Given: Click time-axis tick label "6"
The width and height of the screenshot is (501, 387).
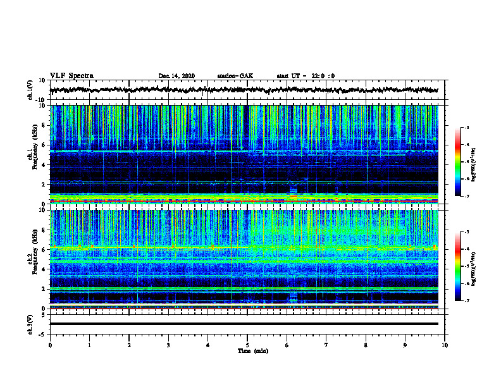Looking at the screenshot, I should coord(287,345).
